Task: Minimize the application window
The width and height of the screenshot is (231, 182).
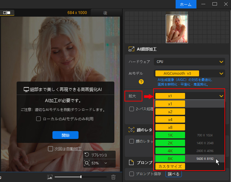Action: coord(203,4)
